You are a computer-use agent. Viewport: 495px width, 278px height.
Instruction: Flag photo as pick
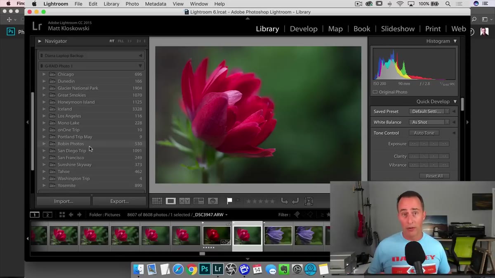[x=229, y=201]
